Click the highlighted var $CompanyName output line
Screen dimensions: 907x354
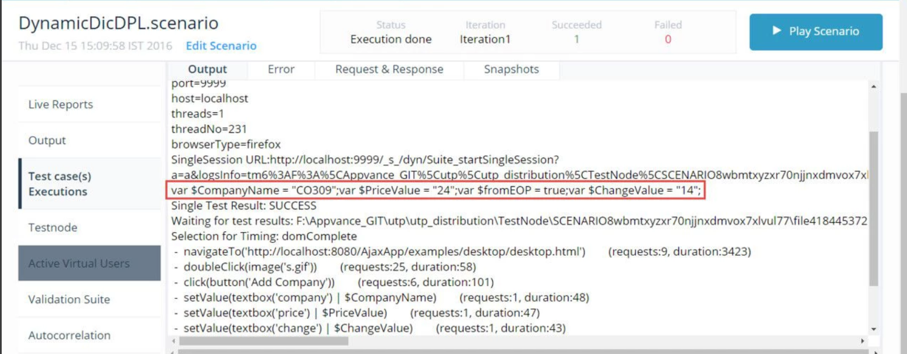tap(436, 191)
